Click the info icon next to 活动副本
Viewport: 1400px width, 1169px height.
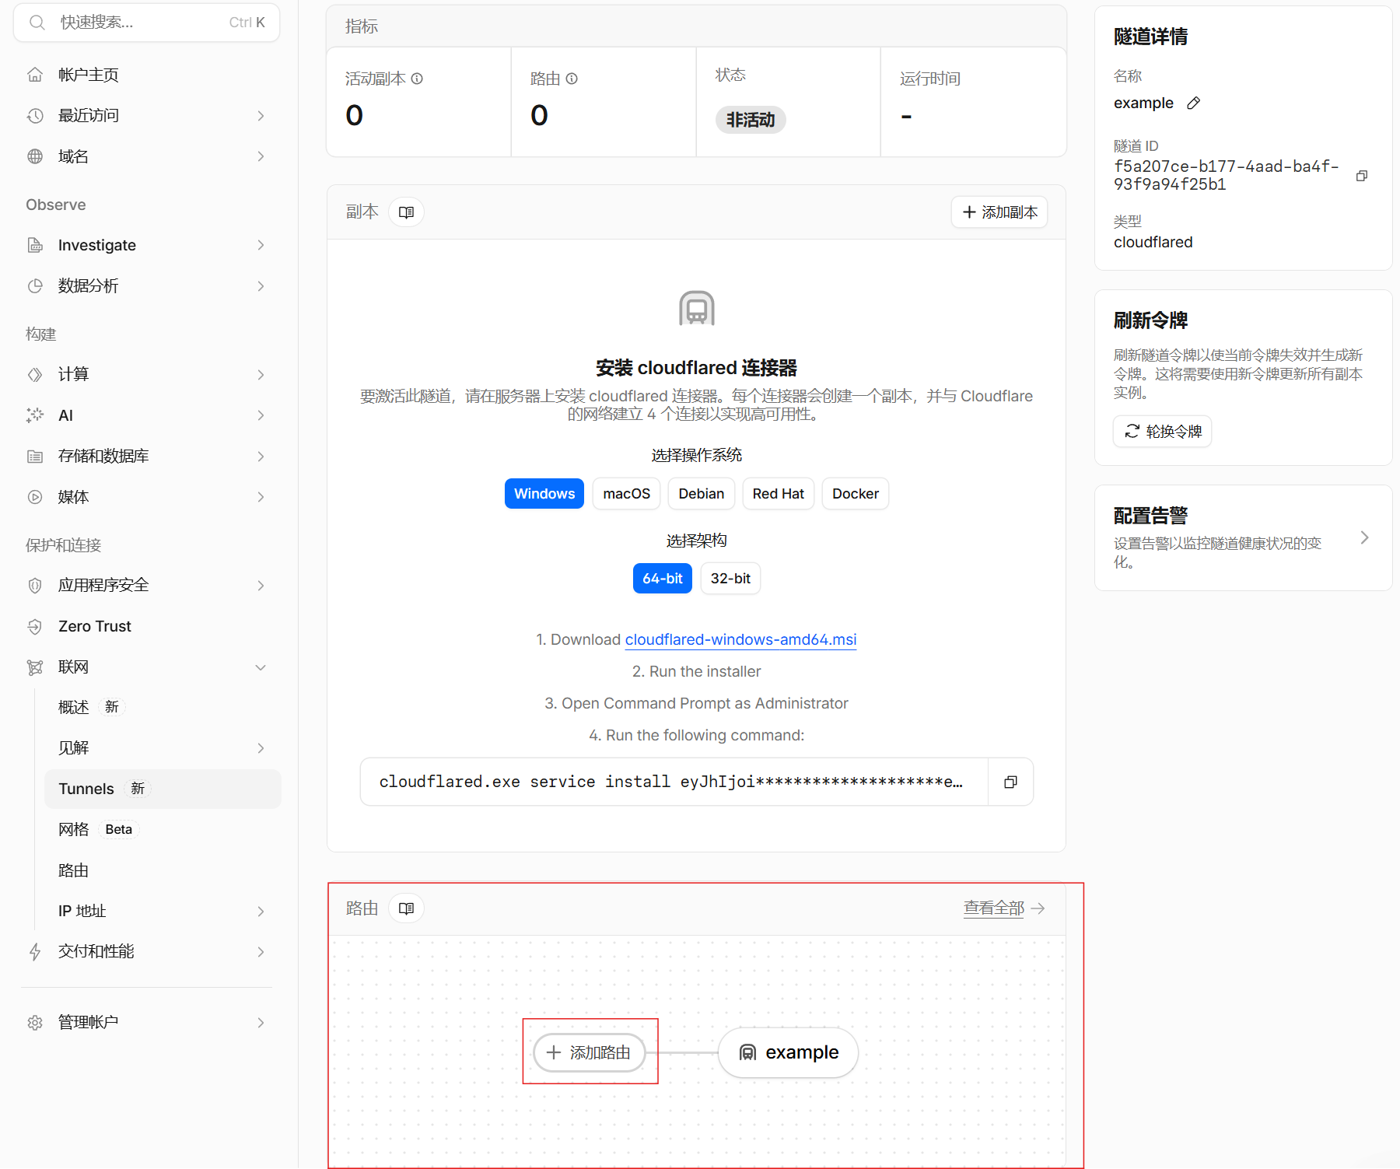pyautogui.click(x=417, y=79)
